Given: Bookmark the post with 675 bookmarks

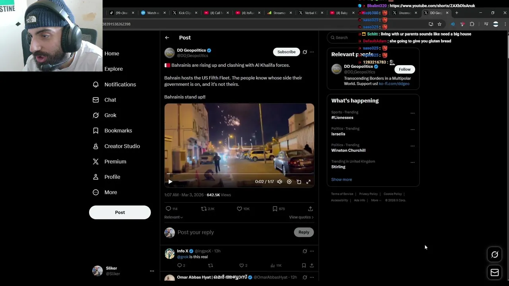Looking at the screenshot, I should pyautogui.click(x=278, y=209).
